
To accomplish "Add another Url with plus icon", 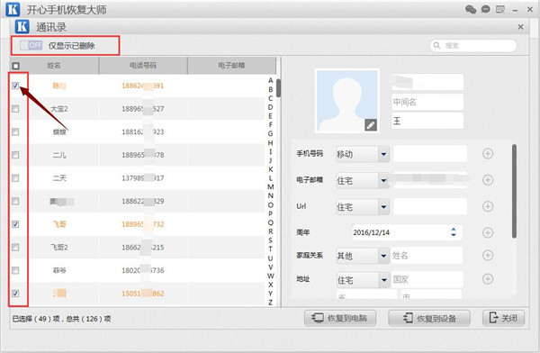I will coord(488,206).
